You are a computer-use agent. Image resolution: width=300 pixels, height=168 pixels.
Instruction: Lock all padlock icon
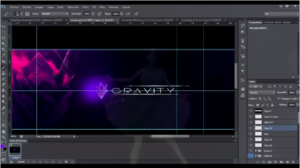click(272, 105)
